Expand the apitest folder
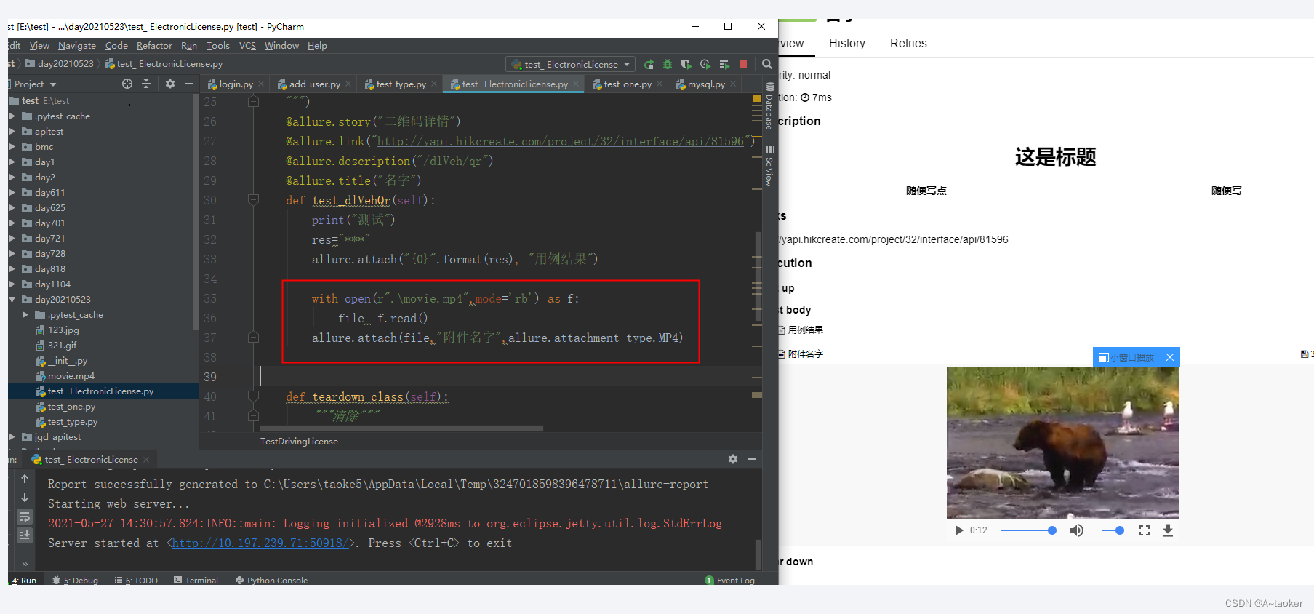Screen dimensions: 1314x614 click(x=12, y=132)
